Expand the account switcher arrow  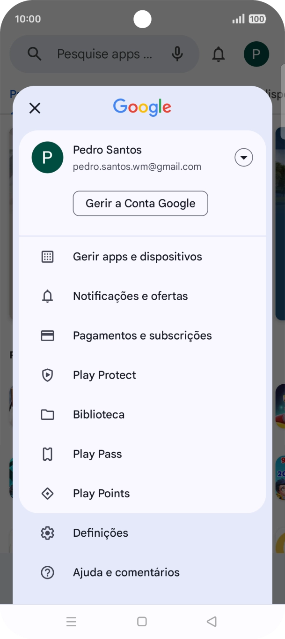[x=243, y=157]
